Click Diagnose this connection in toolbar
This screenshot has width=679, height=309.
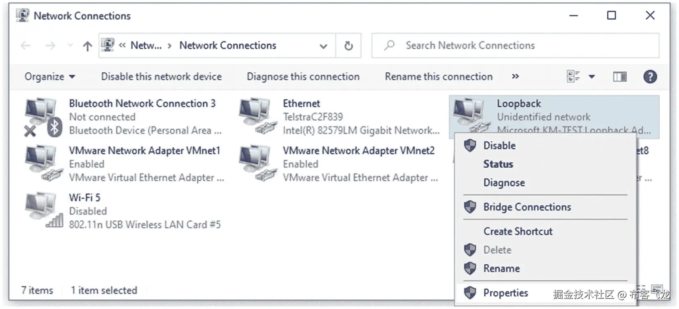(x=303, y=77)
